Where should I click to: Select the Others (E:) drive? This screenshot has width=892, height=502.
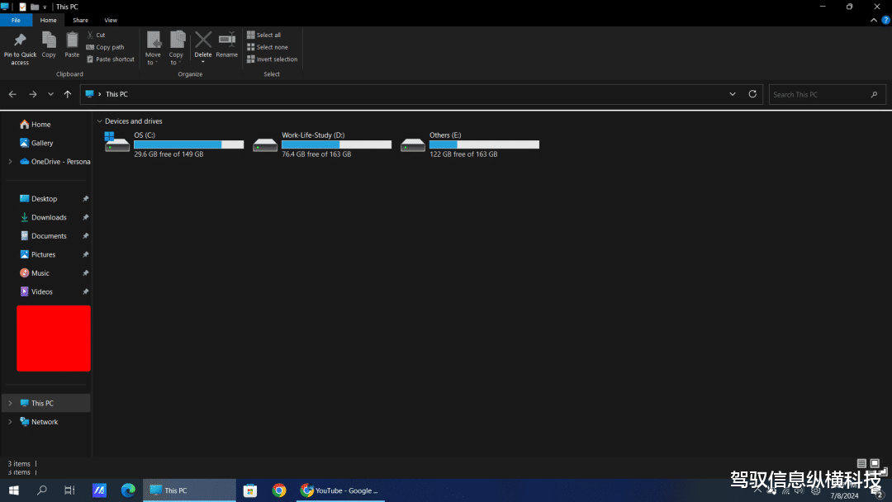click(470, 144)
